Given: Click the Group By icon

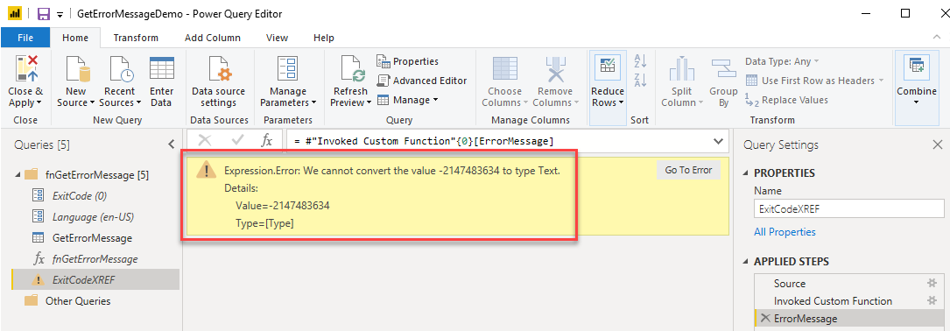Looking at the screenshot, I should pos(723,68).
